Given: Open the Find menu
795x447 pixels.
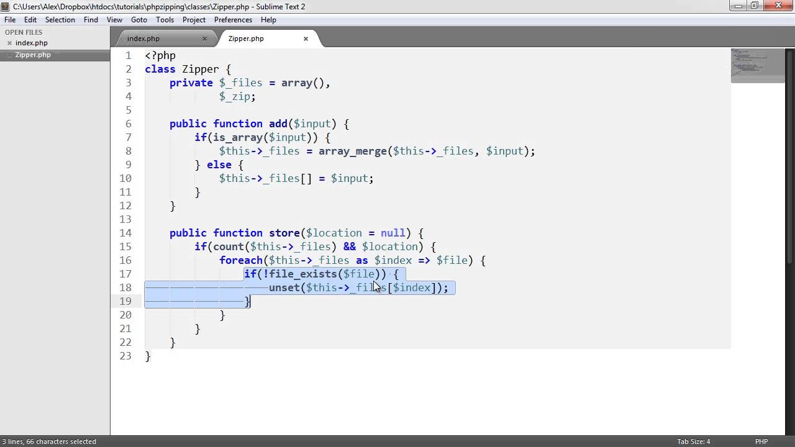Looking at the screenshot, I should pyautogui.click(x=91, y=20).
